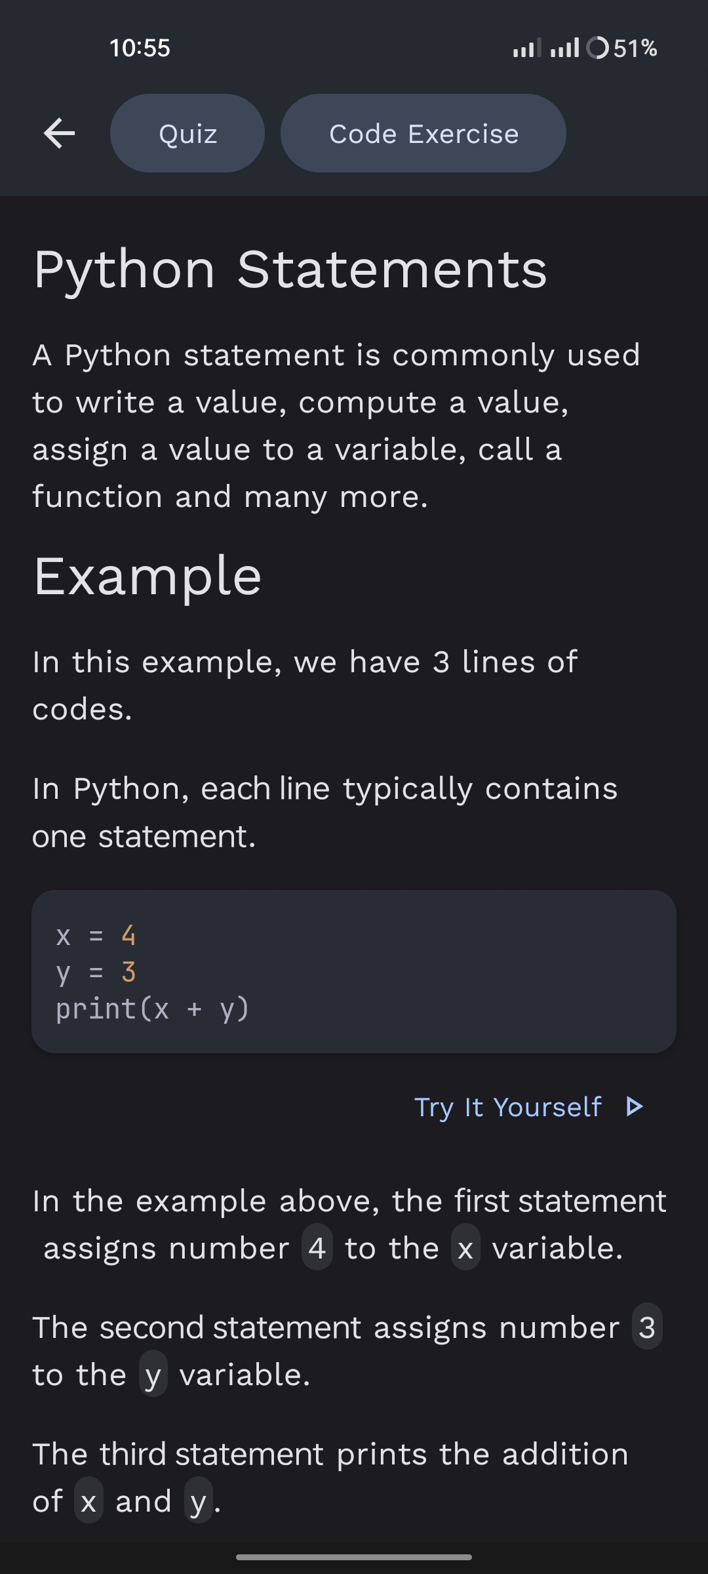Open the Quiz tab
The image size is (708, 1574).
pyautogui.click(x=187, y=133)
